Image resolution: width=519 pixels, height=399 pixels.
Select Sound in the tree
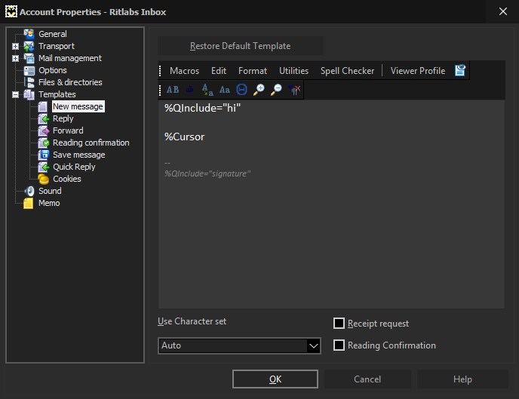click(x=50, y=192)
